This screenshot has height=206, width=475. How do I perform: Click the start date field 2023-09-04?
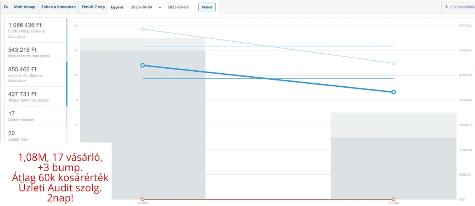141,8
